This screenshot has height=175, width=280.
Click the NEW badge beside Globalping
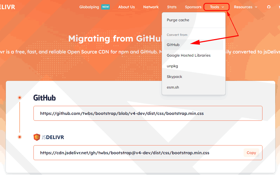pyautogui.click(x=105, y=7)
